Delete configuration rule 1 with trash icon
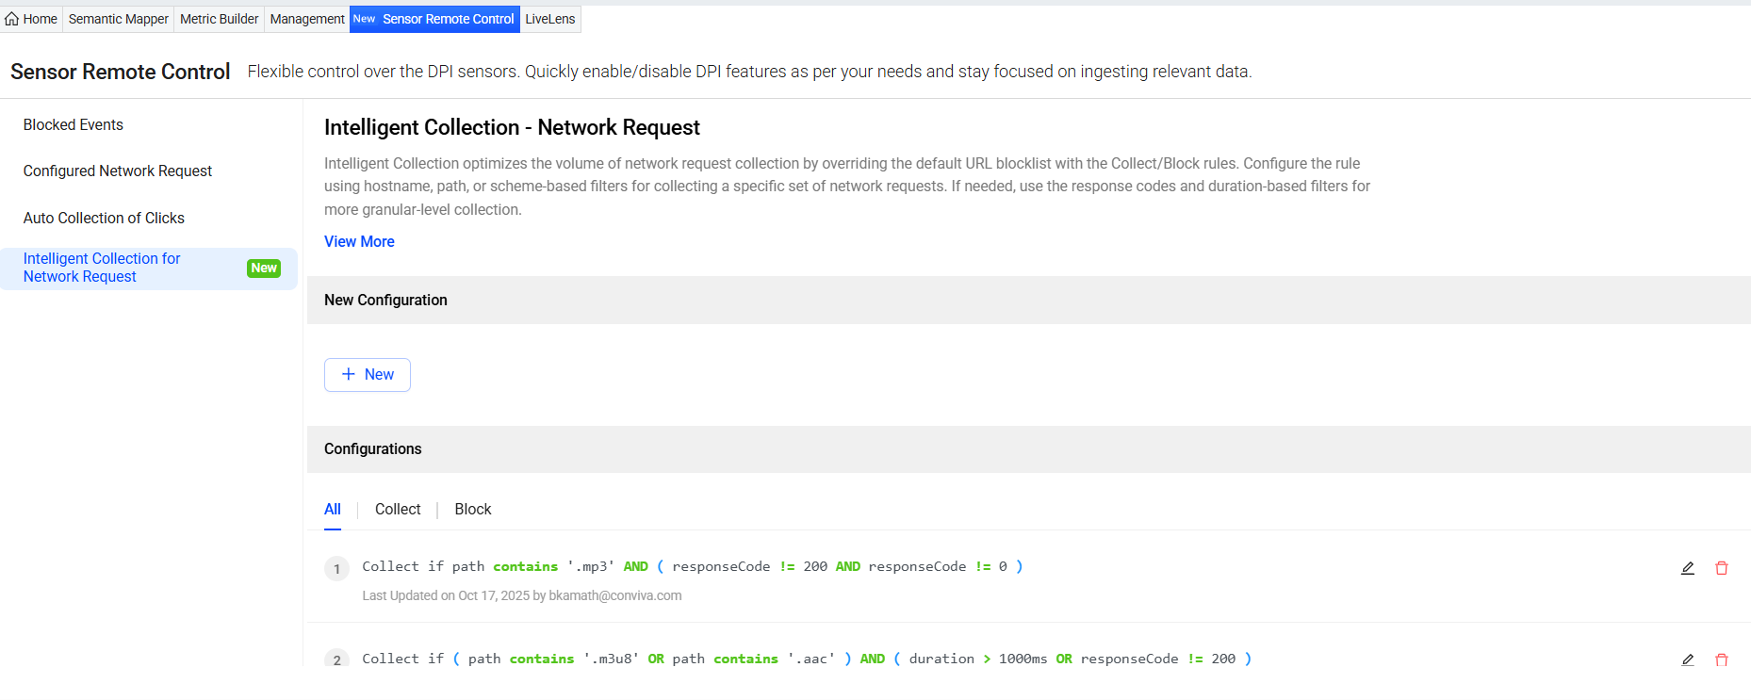 pyautogui.click(x=1722, y=568)
